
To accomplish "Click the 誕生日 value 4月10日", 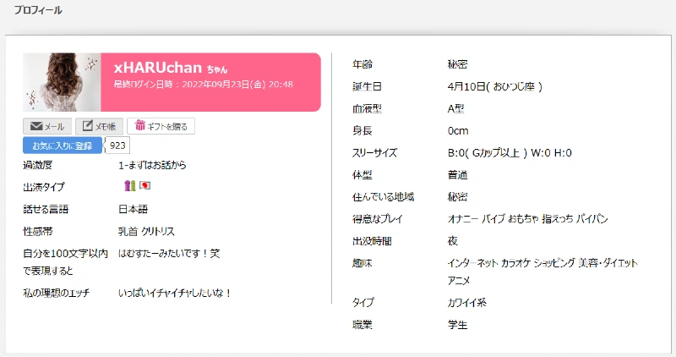I will pyautogui.click(x=494, y=86).
